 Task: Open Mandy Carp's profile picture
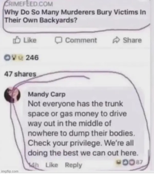point(12,95)
